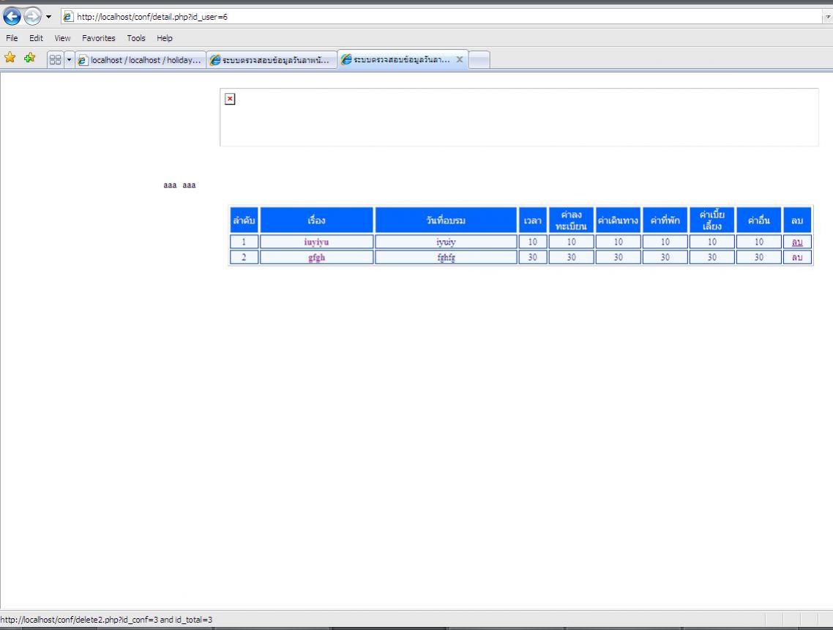Click the row number 1 cell
The width and height of the screenshot is (833, 630).
(x=244, y=242)
